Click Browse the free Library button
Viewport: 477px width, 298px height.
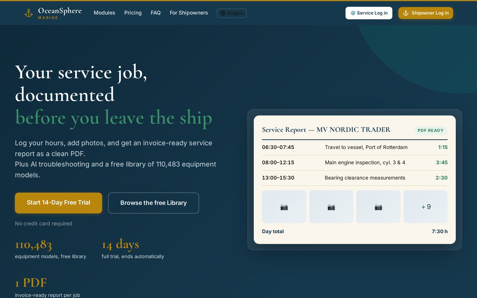[x=154, y=203]
